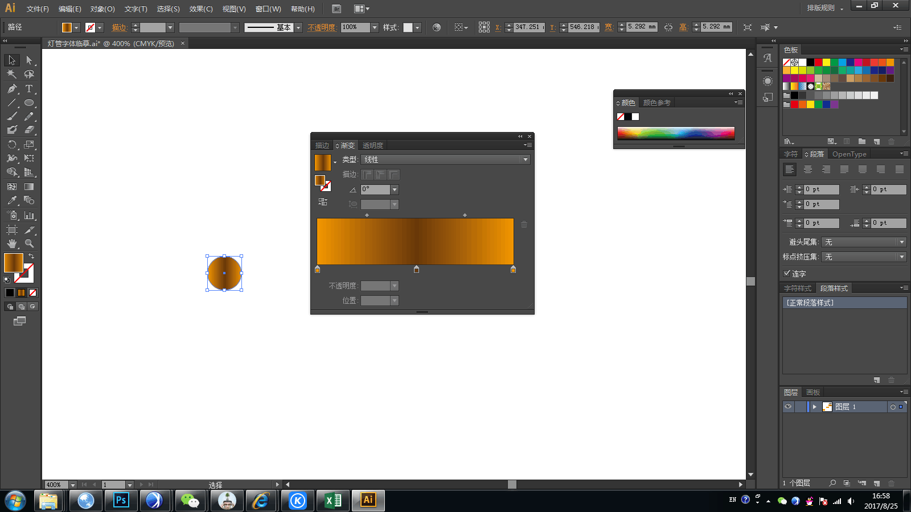
Task: Select the Hand tool
Action: [11, 243]
